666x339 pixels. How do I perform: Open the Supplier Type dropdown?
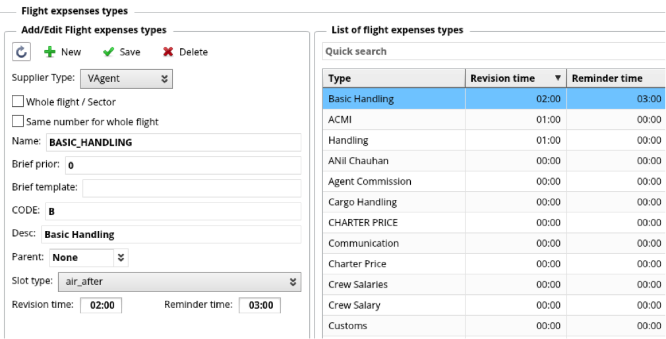coord(126,78)
